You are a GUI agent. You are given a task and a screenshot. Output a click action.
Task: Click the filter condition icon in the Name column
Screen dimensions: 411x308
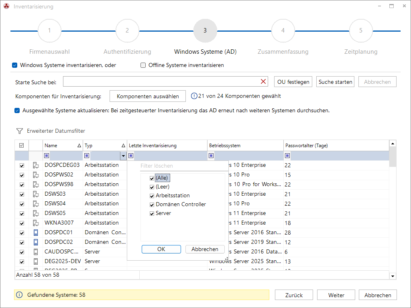pyautogui.click(x=47, y=156)
